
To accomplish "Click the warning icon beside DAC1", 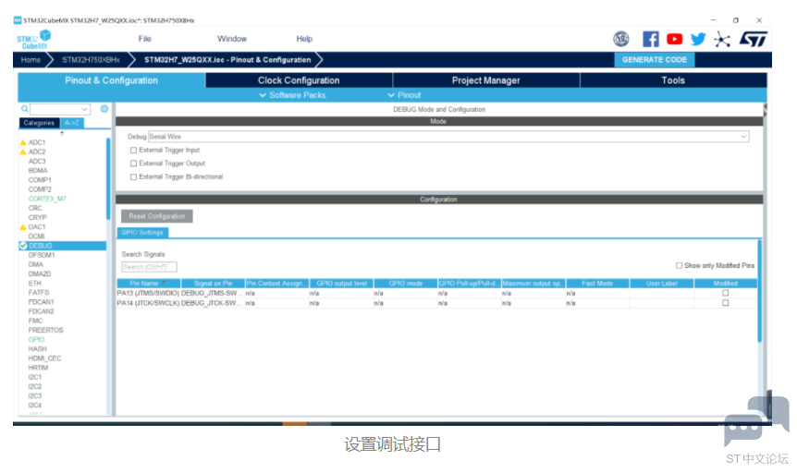I will tap(23, 227).
